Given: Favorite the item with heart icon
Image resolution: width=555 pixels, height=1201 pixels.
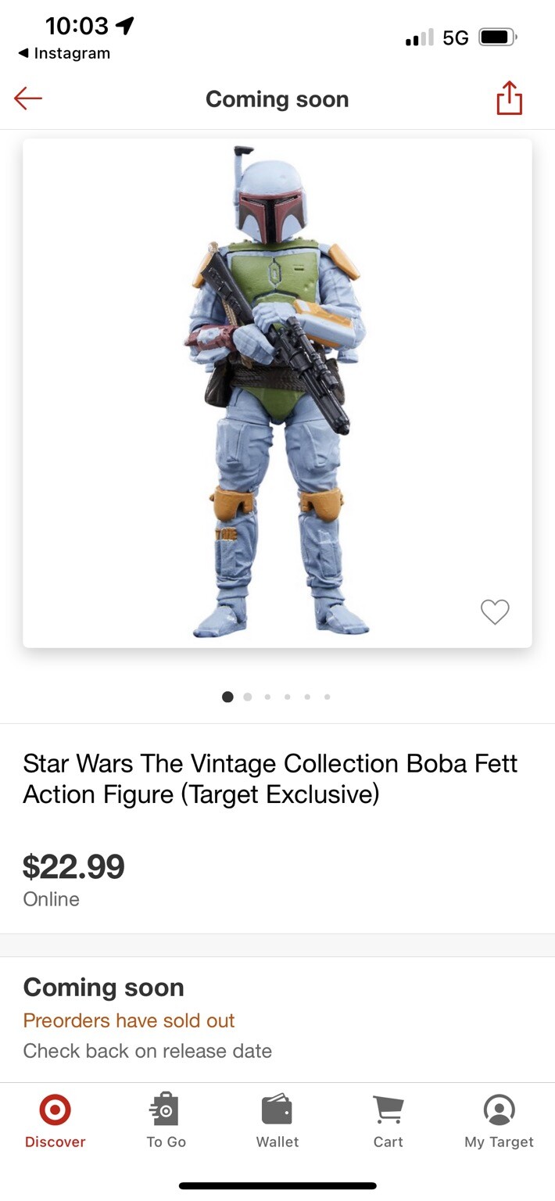Looking at the screenshot, I should coord(495,611).
